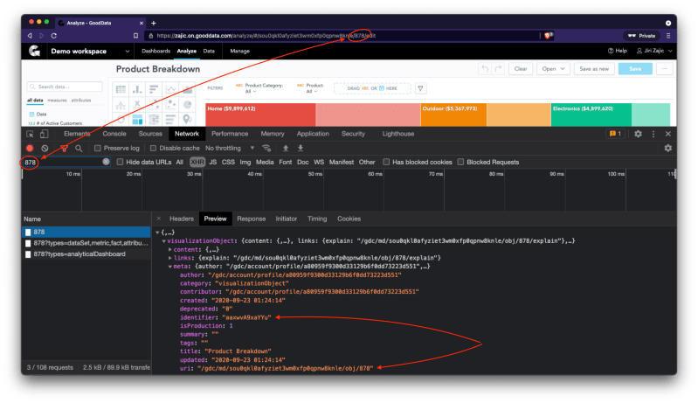
Task: Open the Manage menu item
Action: 239,51
